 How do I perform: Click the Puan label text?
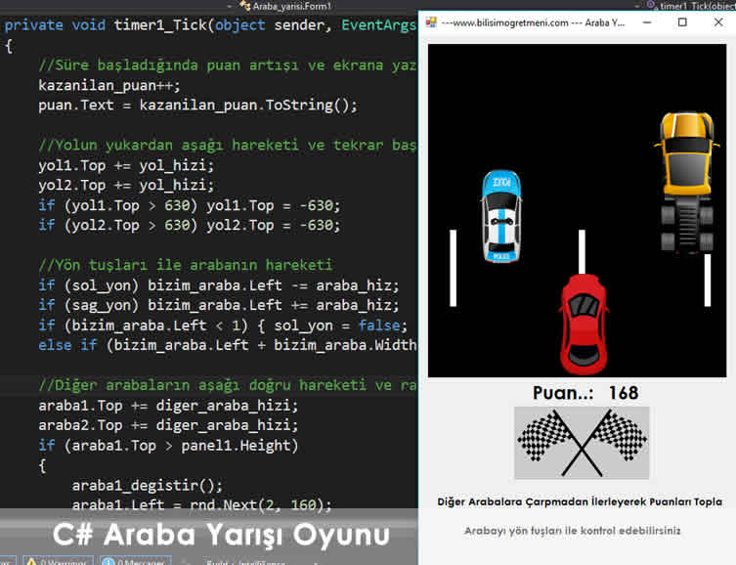[564, 393]
